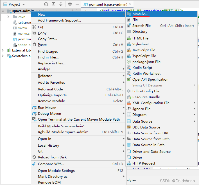This screenshot has height=185, width=199.
Task: Expand the .mvn folder
Action: 8,17
